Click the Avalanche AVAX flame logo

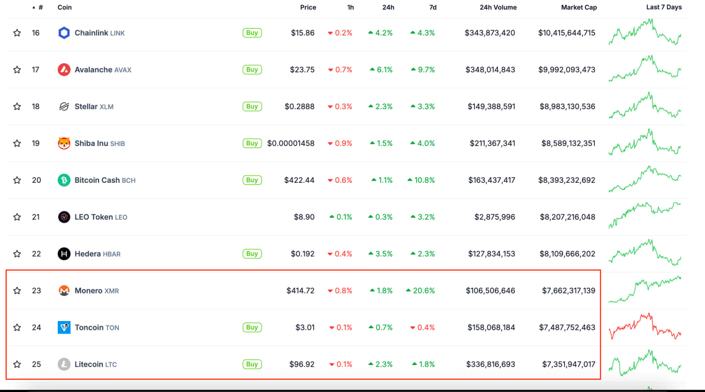point(64,69)
